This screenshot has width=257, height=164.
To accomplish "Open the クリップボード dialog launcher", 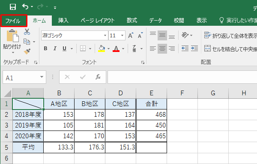I will [x=36, y=62].
